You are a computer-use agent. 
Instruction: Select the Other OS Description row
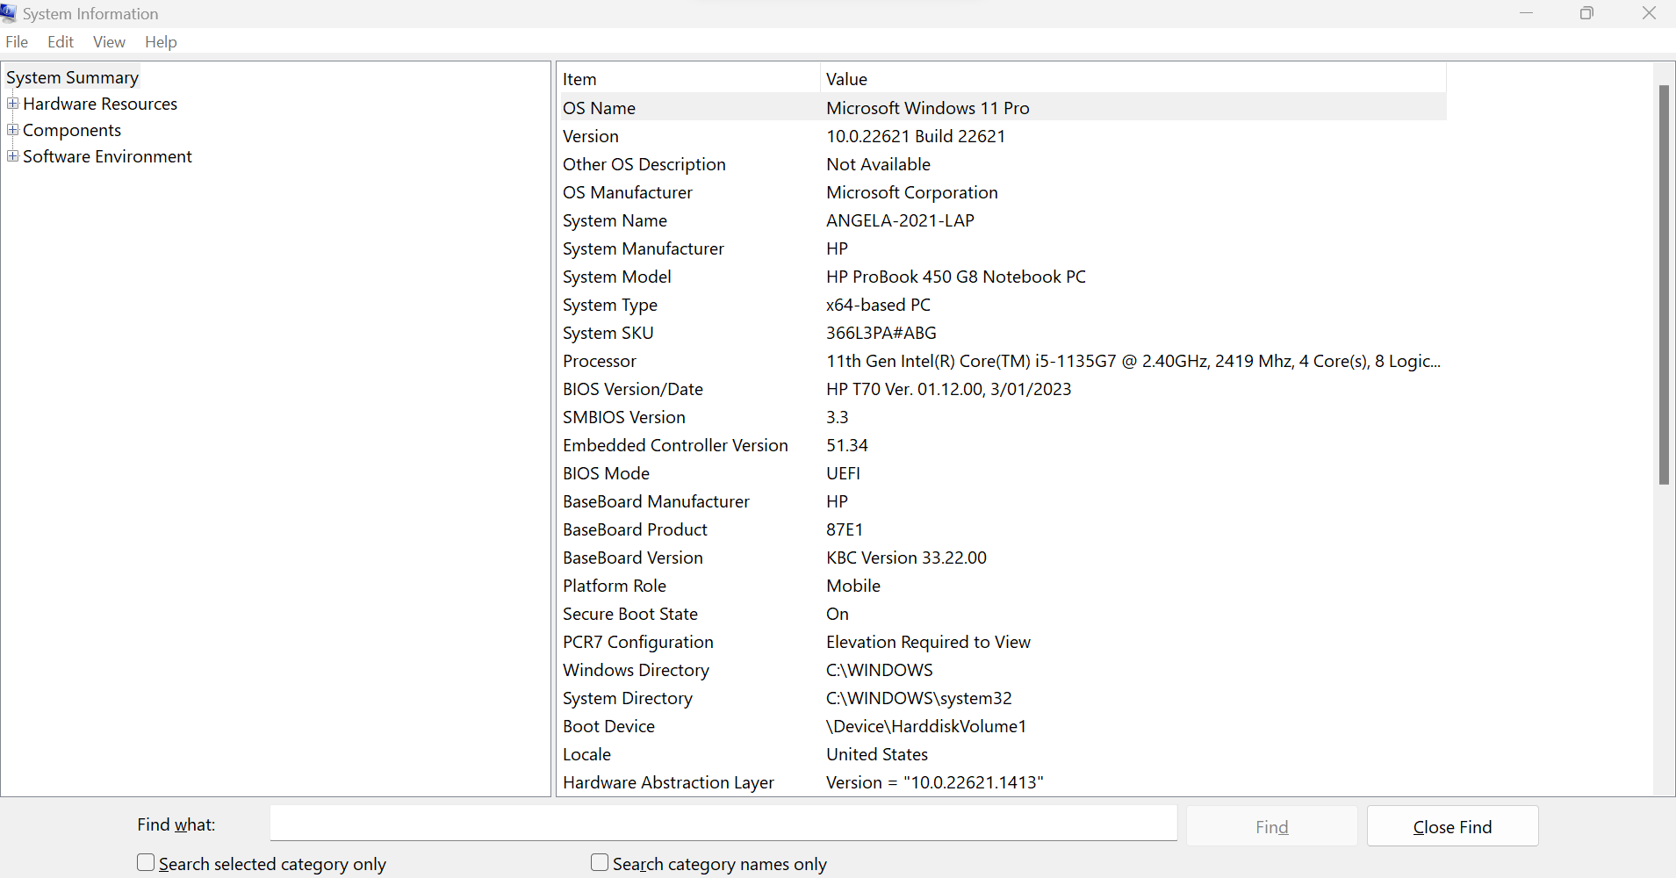point(1003,164)
